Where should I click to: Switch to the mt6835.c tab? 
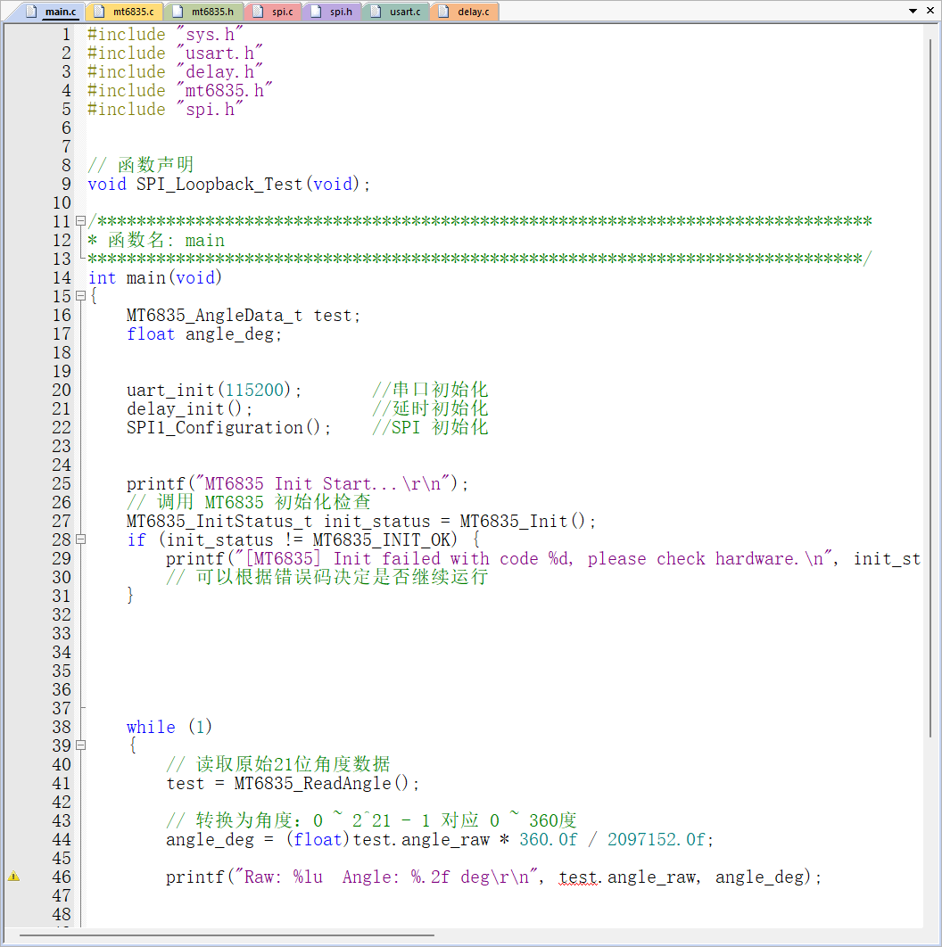click(125, 12)
